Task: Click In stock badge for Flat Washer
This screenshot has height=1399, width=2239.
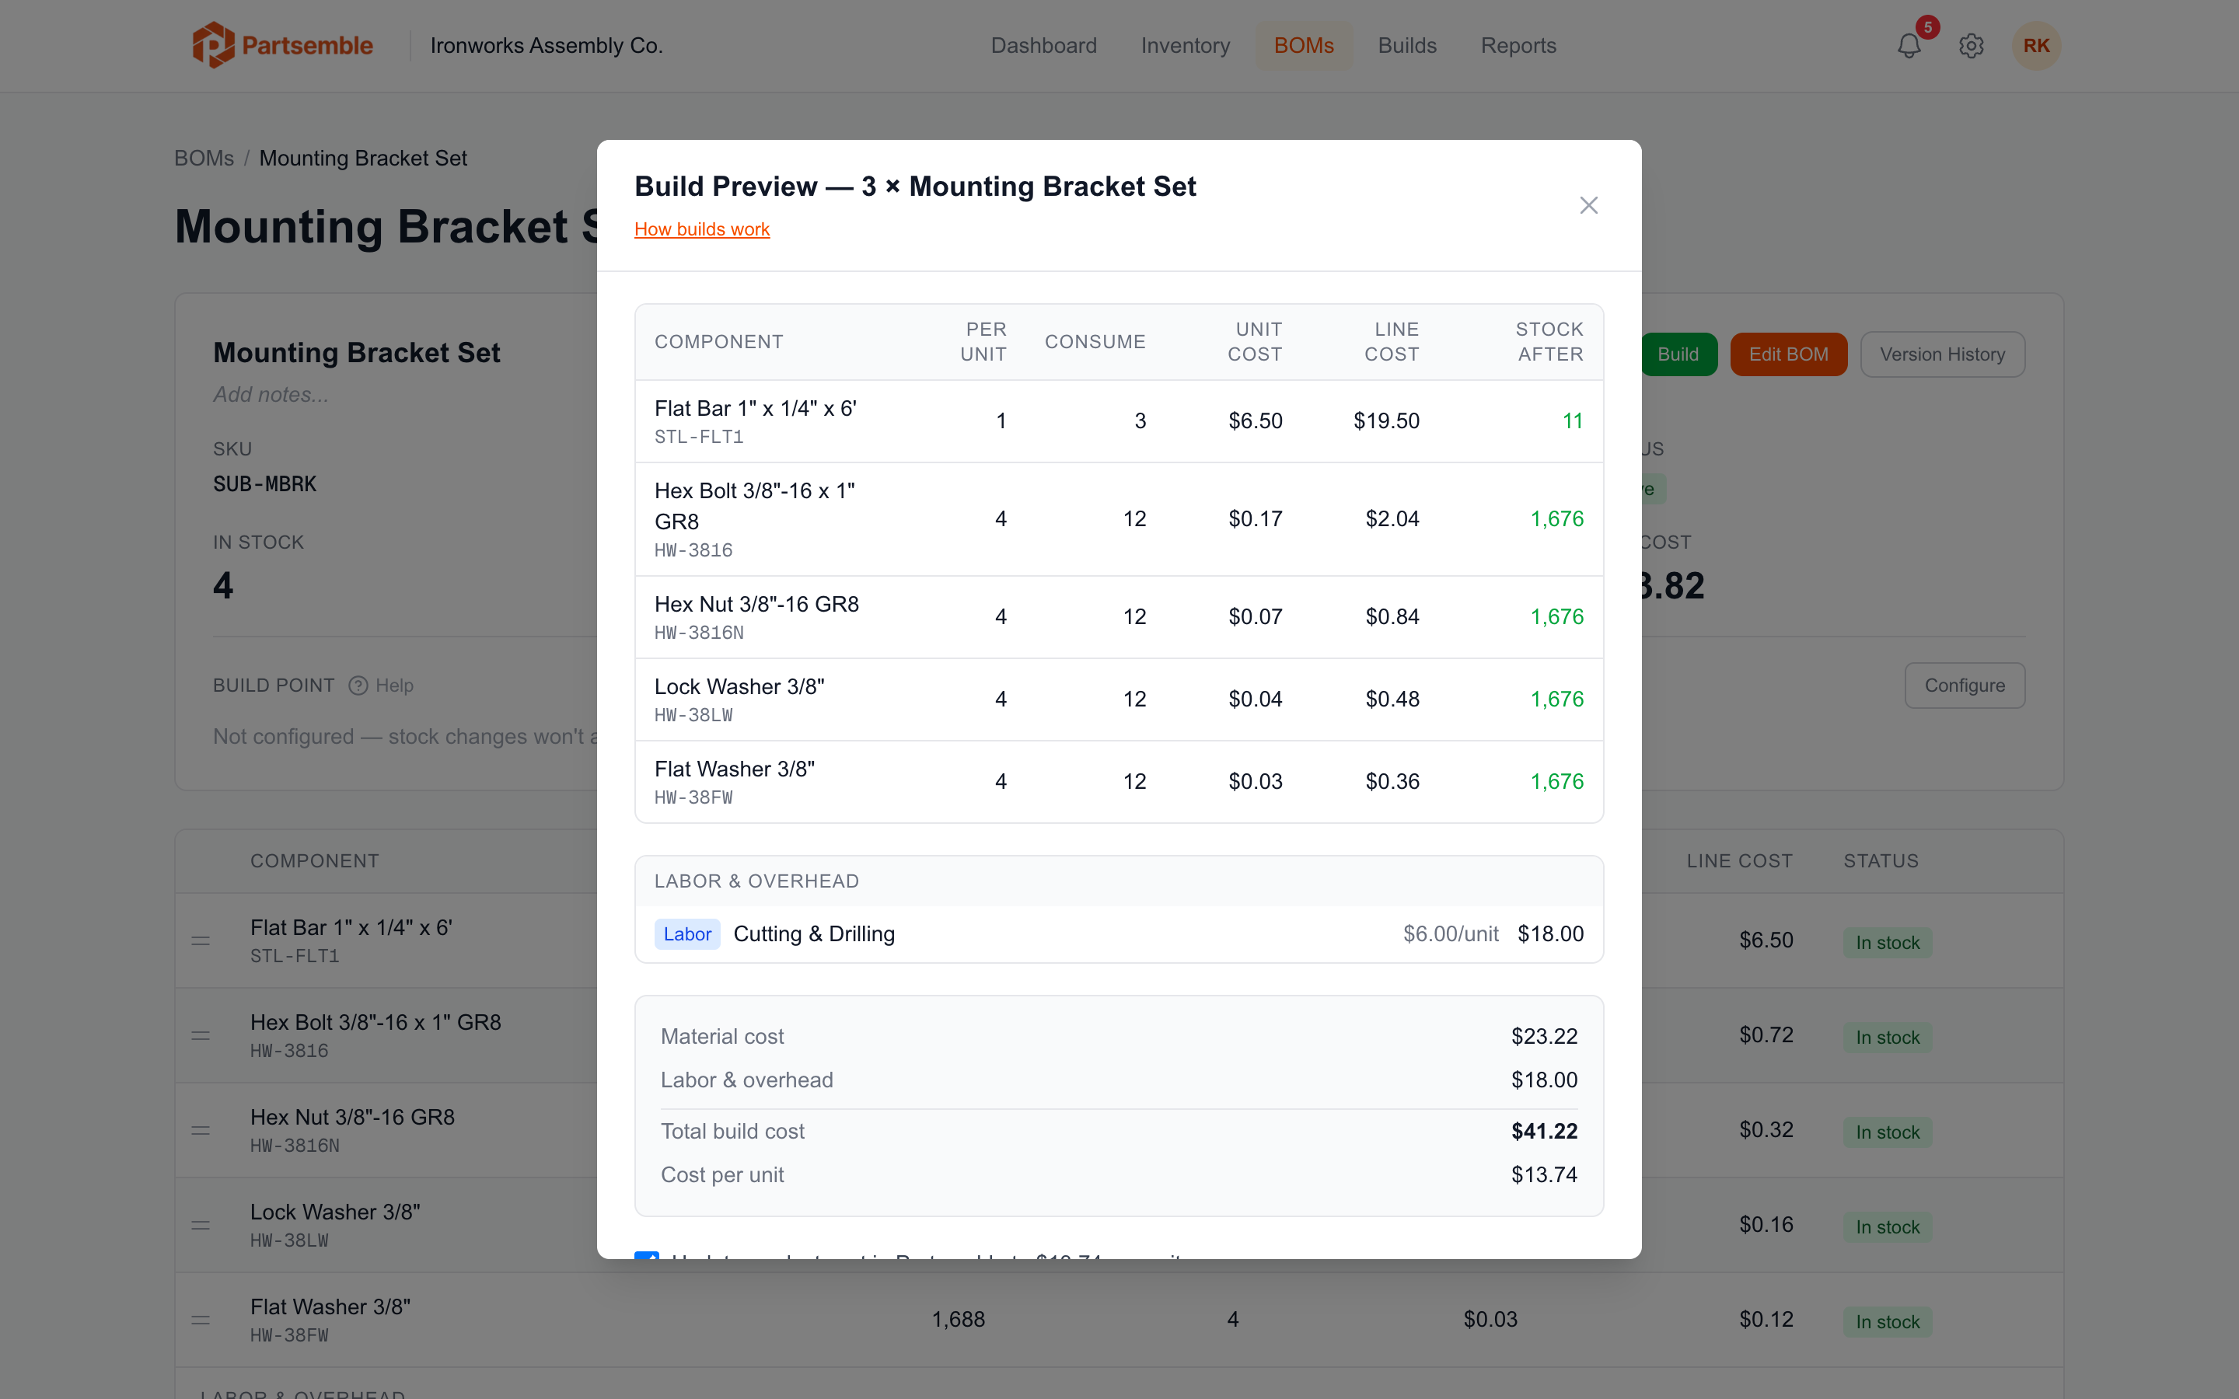Action: (1888, 1322)
